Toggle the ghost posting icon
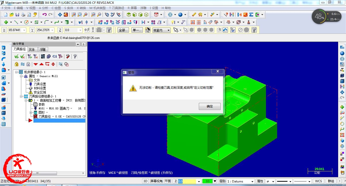The width and height of the screenshot is (346, 186). coord(28,64)
